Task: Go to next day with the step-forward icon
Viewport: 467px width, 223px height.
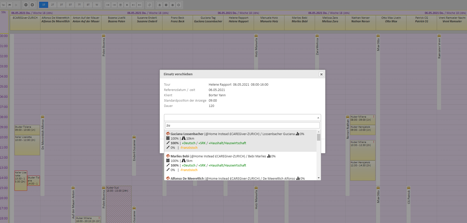Action: (133, 5)
